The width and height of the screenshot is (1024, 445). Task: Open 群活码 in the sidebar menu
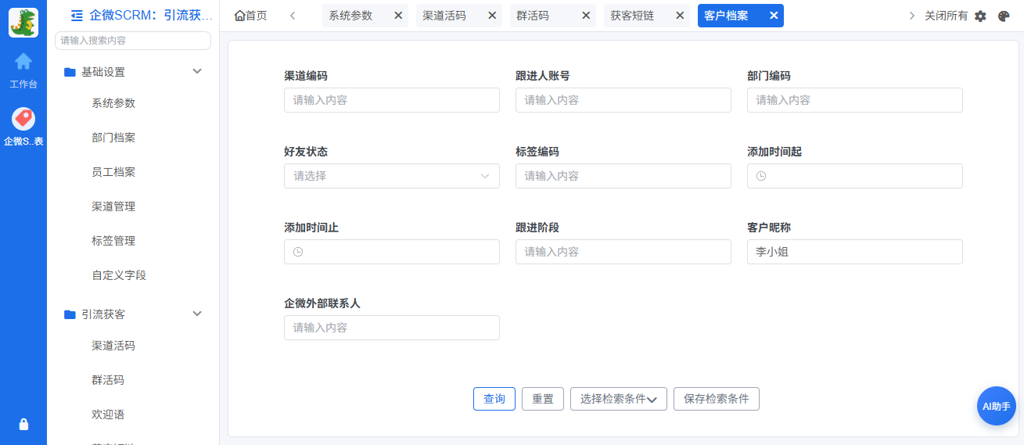point(108,380)
